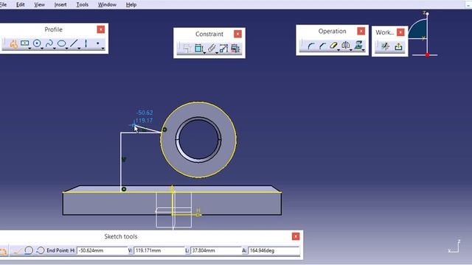
Task: Select the Profile tool icon
Action: pyautogui.click(x=13, y=44)
